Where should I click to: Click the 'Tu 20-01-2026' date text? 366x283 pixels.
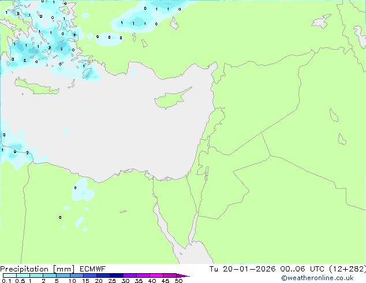pyautogui.click(x=242, y=269)
